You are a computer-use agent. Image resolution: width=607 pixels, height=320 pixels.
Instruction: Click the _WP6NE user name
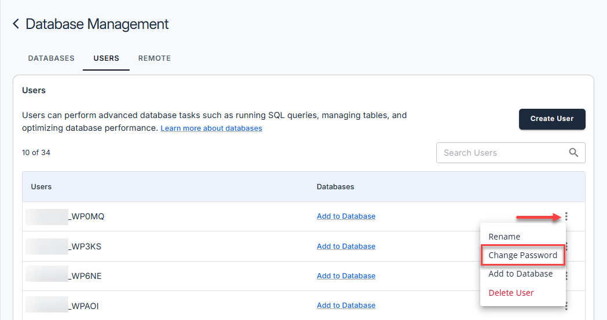tap(85, 276)
